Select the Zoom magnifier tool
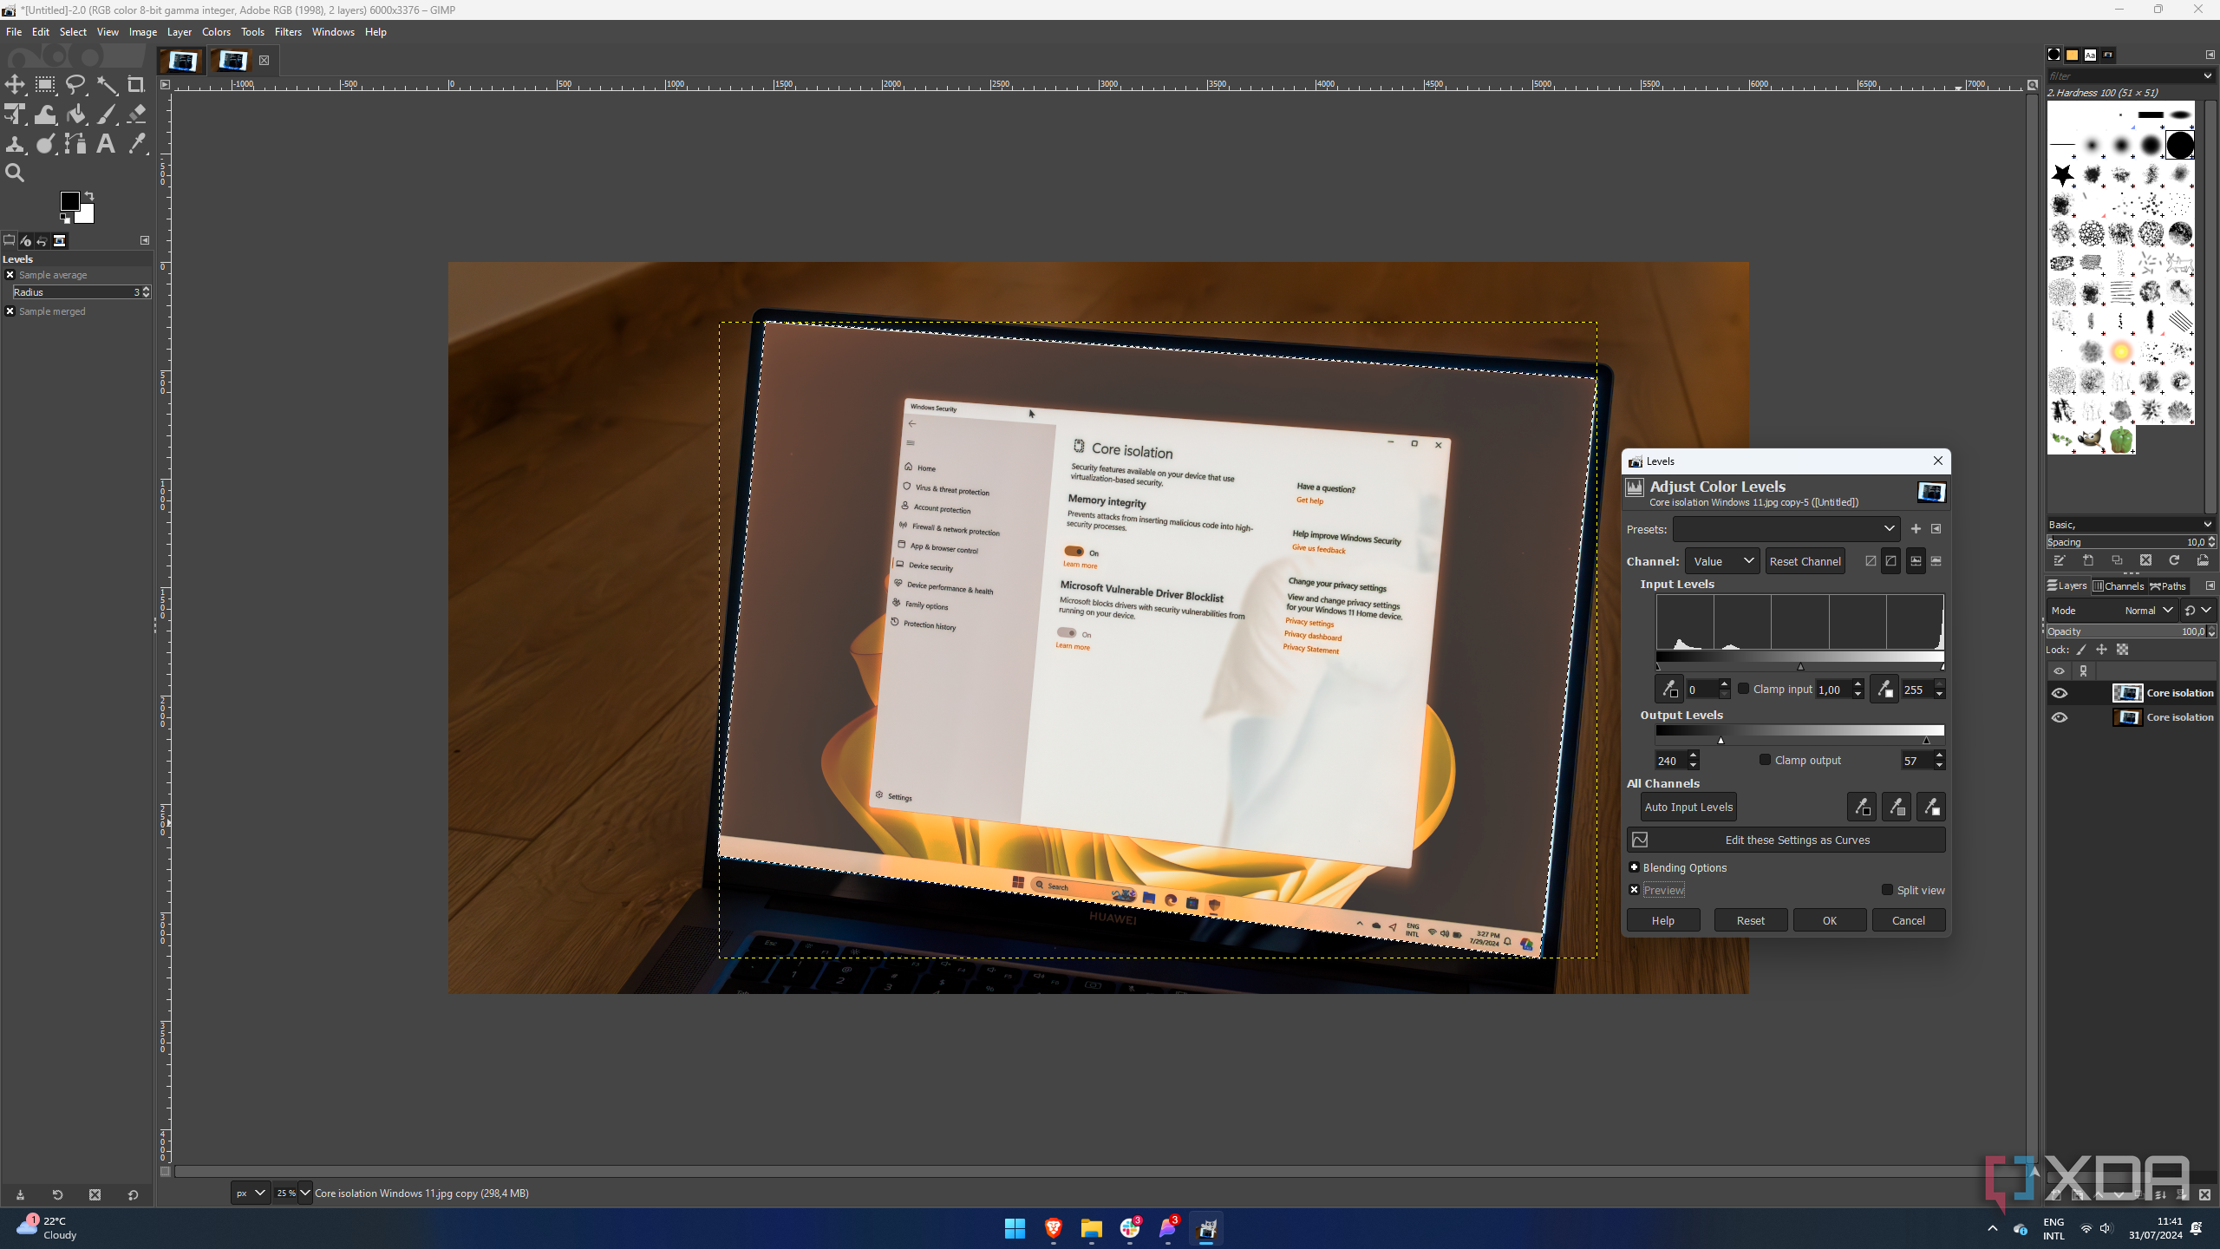The width and height of the screenshot is (2220, 1249). (x=15, y=173)
